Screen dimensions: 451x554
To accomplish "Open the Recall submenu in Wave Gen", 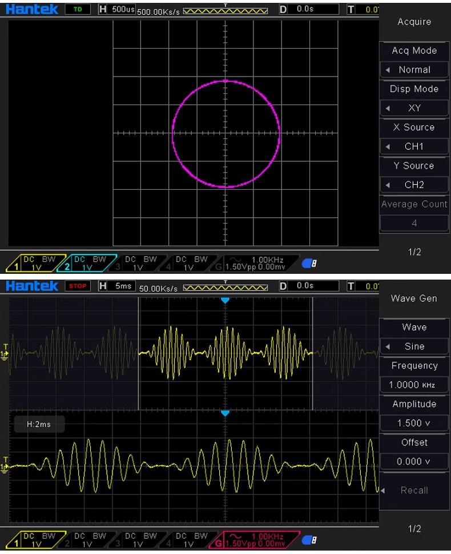I will (414, 491).
